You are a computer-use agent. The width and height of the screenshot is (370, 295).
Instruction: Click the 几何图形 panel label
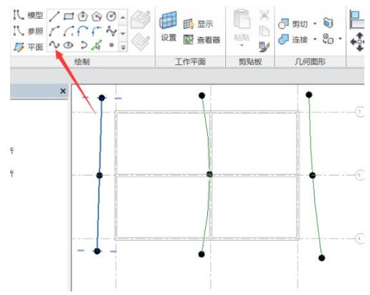coord(310,62)
